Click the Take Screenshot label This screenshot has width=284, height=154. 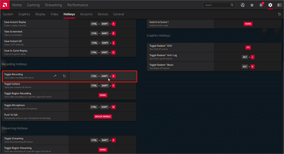(13, 32)
